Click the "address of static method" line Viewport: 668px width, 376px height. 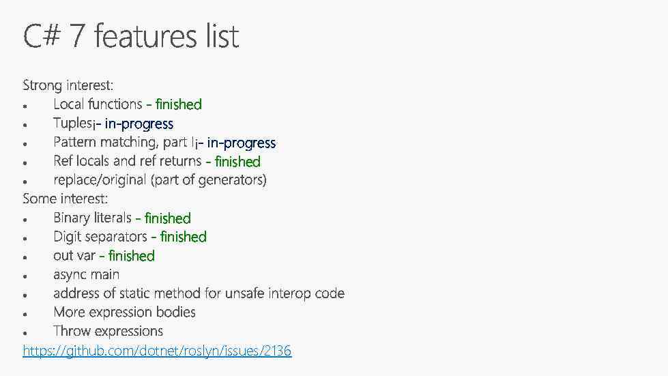click(x=199, y=293)
